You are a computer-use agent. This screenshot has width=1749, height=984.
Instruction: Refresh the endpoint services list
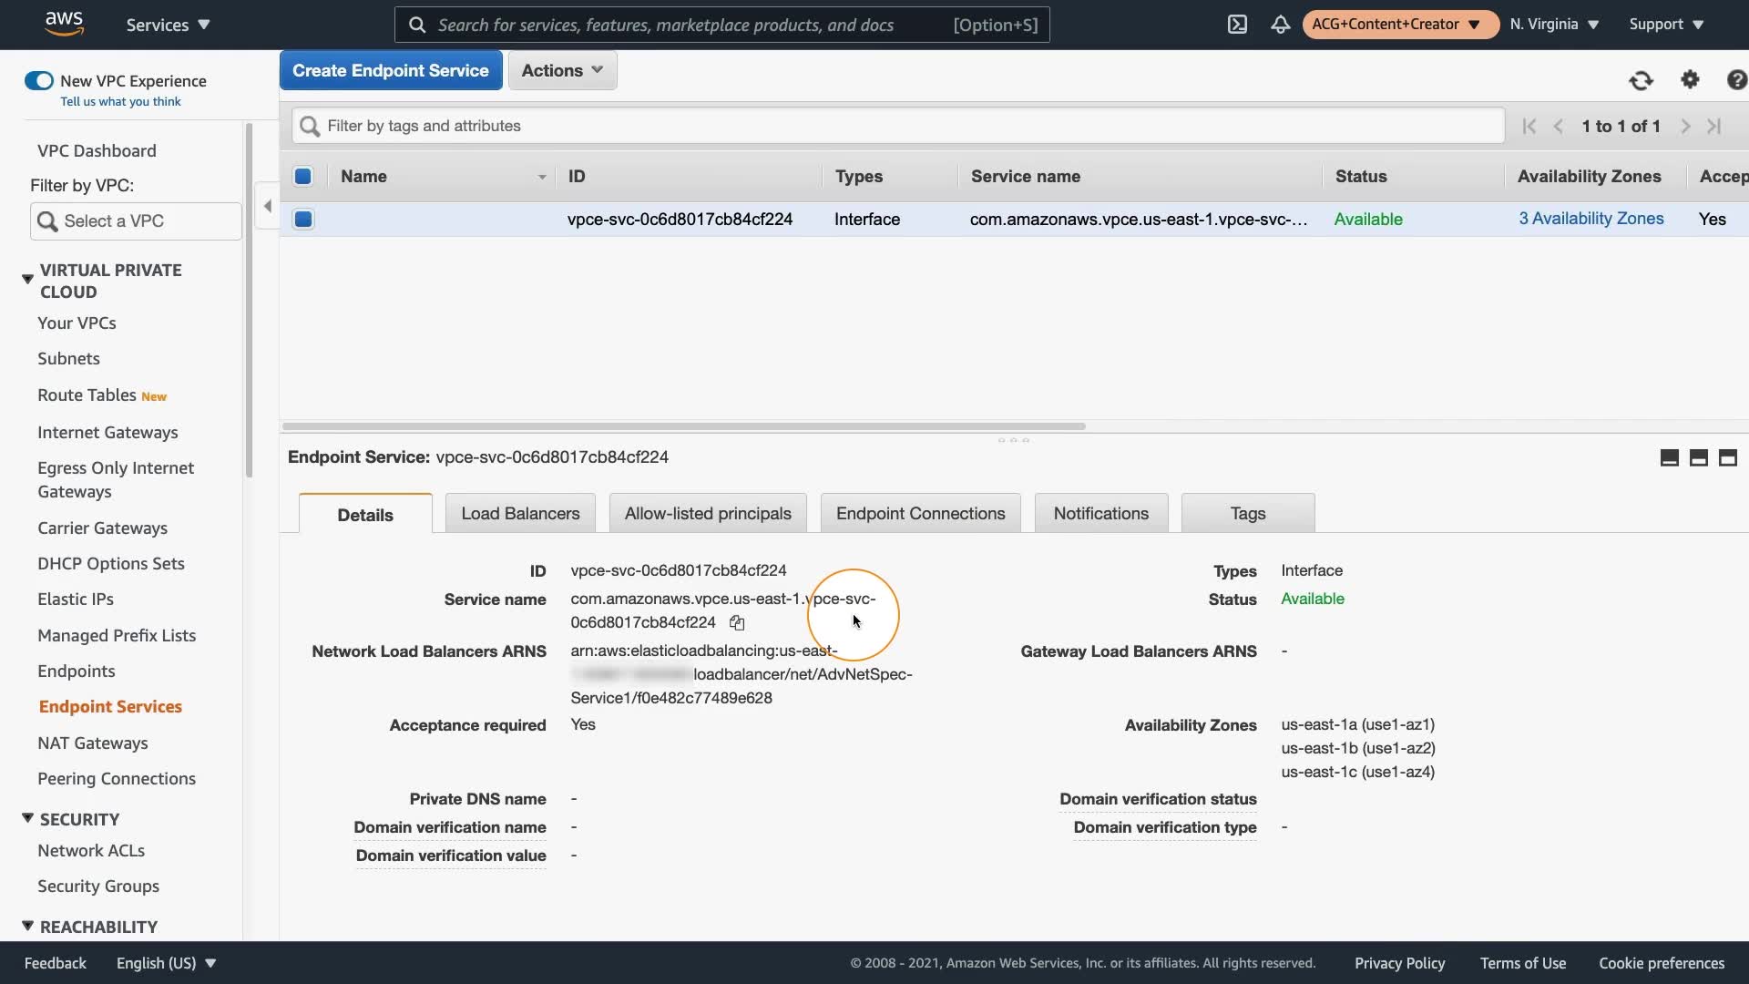(x=1641, y=80)
